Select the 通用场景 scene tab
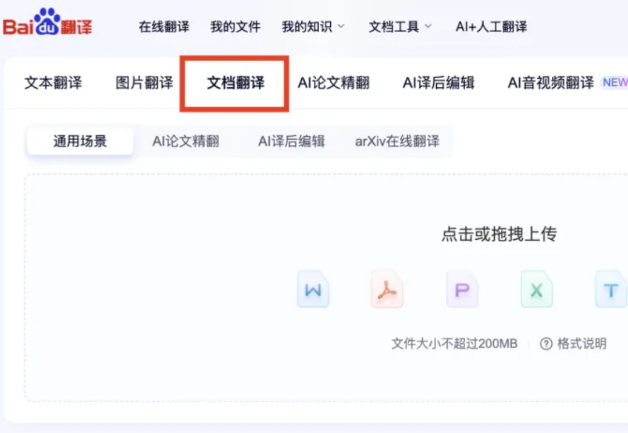Screen dimensions: 628x433 (79, 140)
